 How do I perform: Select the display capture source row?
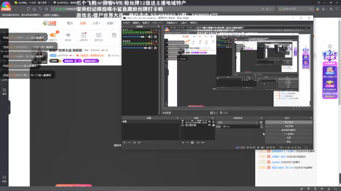click(x=197, y=125)
